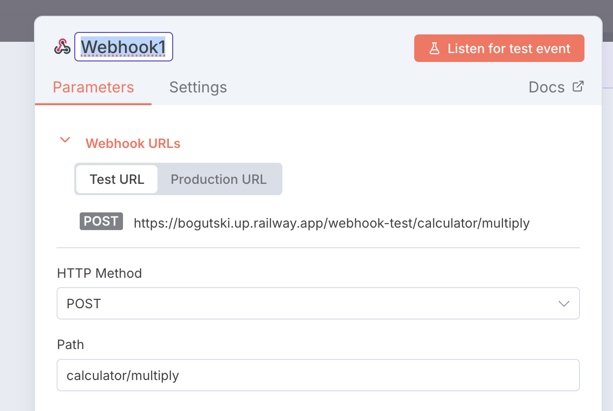The width and height of the screenshot is (613, 411).
Task: Click the Webhook1 node name field
Action: [x=123, y=47]
